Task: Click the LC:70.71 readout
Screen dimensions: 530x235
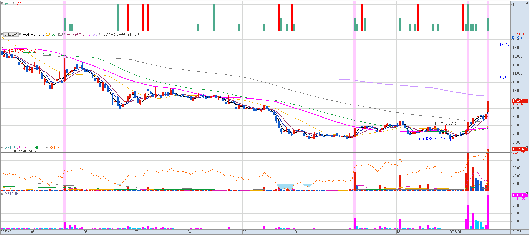Action: [517, 34]
